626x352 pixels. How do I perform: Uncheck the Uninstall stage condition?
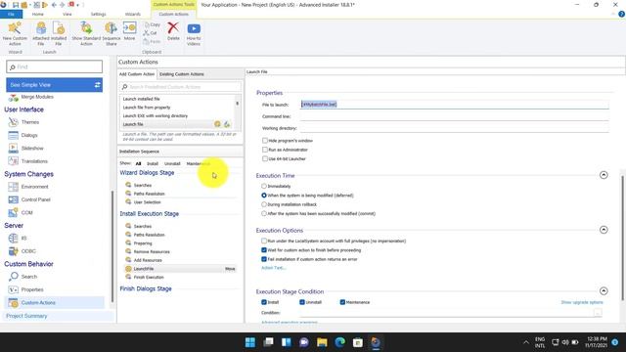coord(302,302)
